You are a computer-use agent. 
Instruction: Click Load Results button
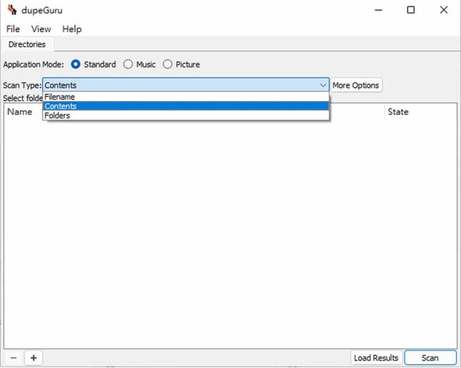(376, 358)
